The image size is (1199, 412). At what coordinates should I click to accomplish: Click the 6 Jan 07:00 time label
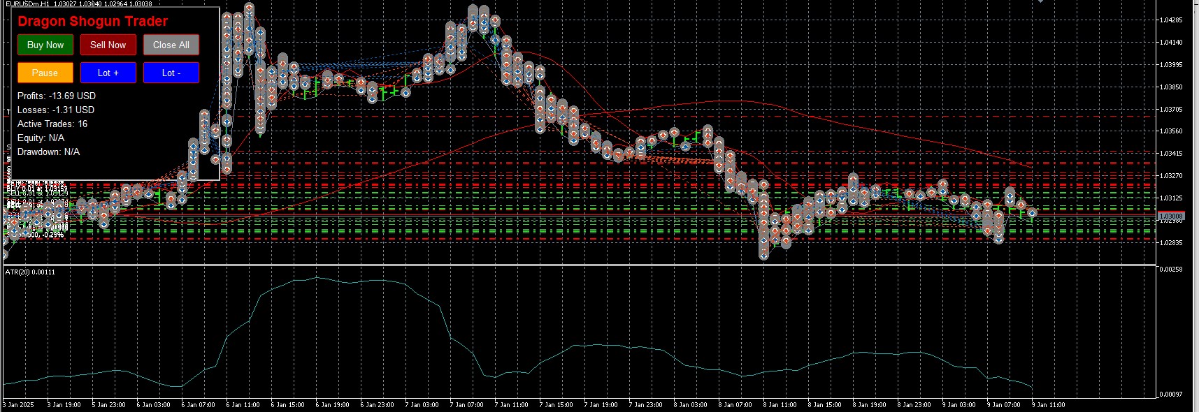point(199,404)
